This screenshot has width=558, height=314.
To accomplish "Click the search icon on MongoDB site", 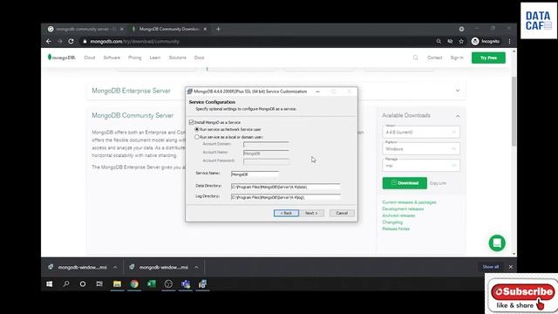I will pos(415,58).
